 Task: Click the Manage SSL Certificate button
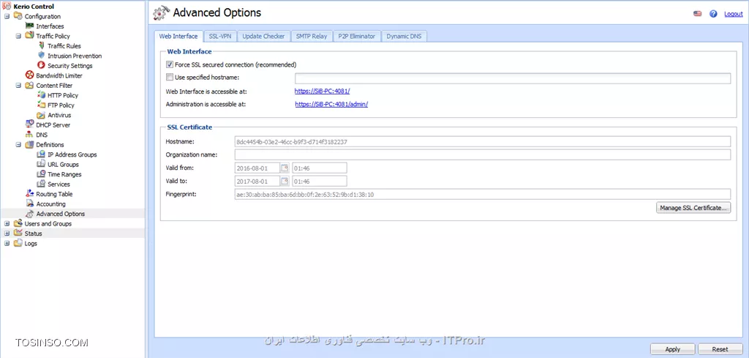(693, 208)
